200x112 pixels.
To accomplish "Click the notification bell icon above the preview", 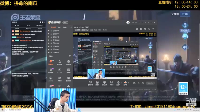I will [x=149, y=29].
